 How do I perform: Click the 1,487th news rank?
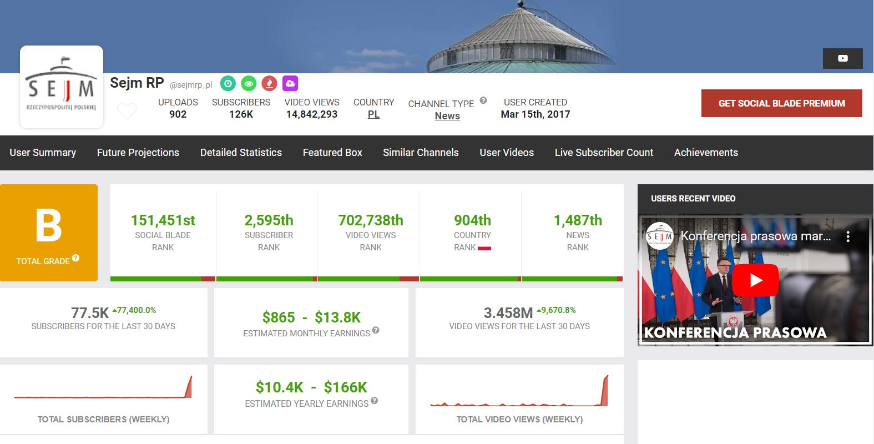coord(578,220)
